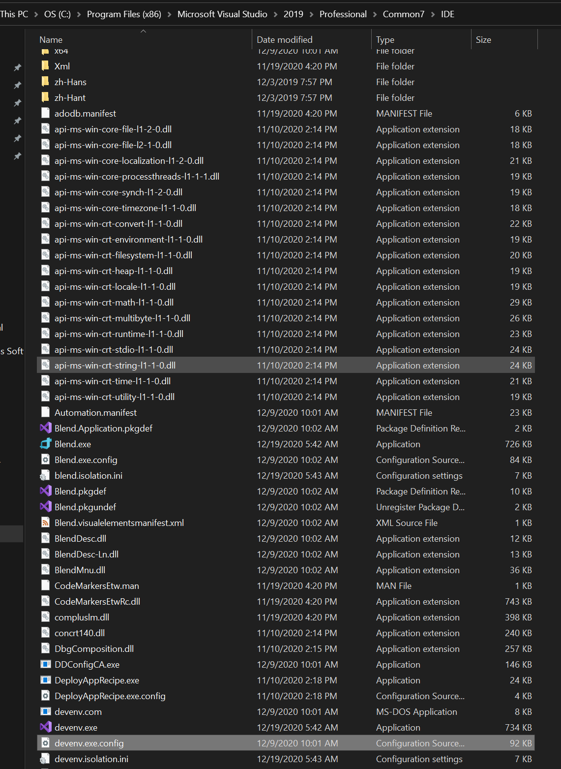Viewport: 561px width, 769px height.
Task: Click the DeployAppRecipe.exe application icon
Action: click(x=45, y=680)
